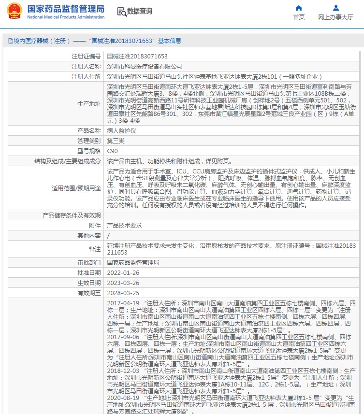This screenshot has width=364, height=414.
Task: Click the 注册人住所 label
Action: point(86,77)
